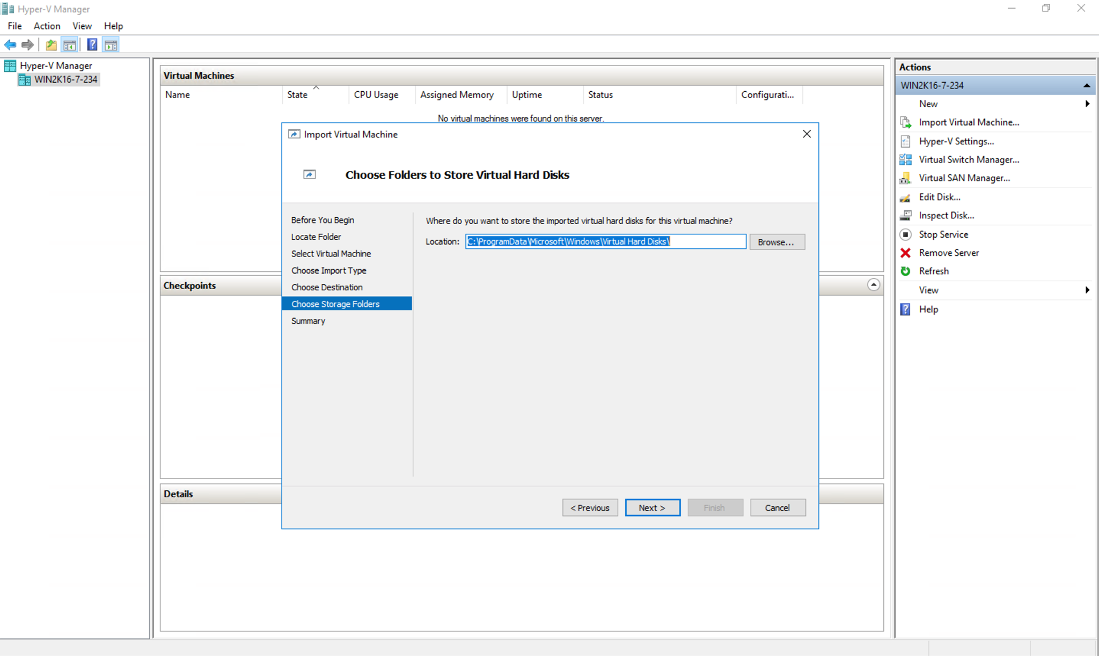Open the Help menu

(x=113, y=26)
